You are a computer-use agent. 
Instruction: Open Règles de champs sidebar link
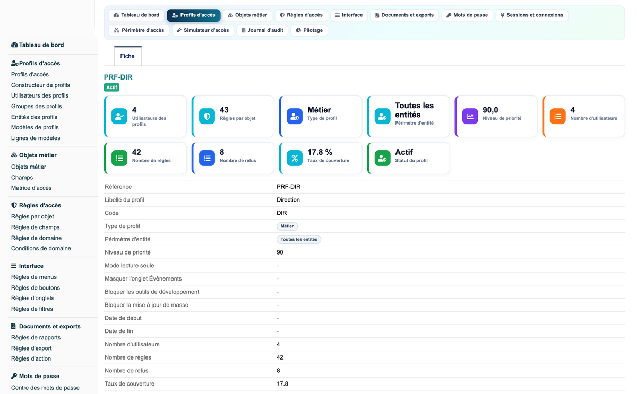(x=35, y=227)
